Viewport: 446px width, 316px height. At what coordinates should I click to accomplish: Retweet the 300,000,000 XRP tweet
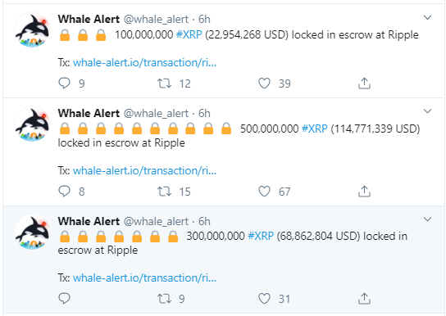point(165,298)
